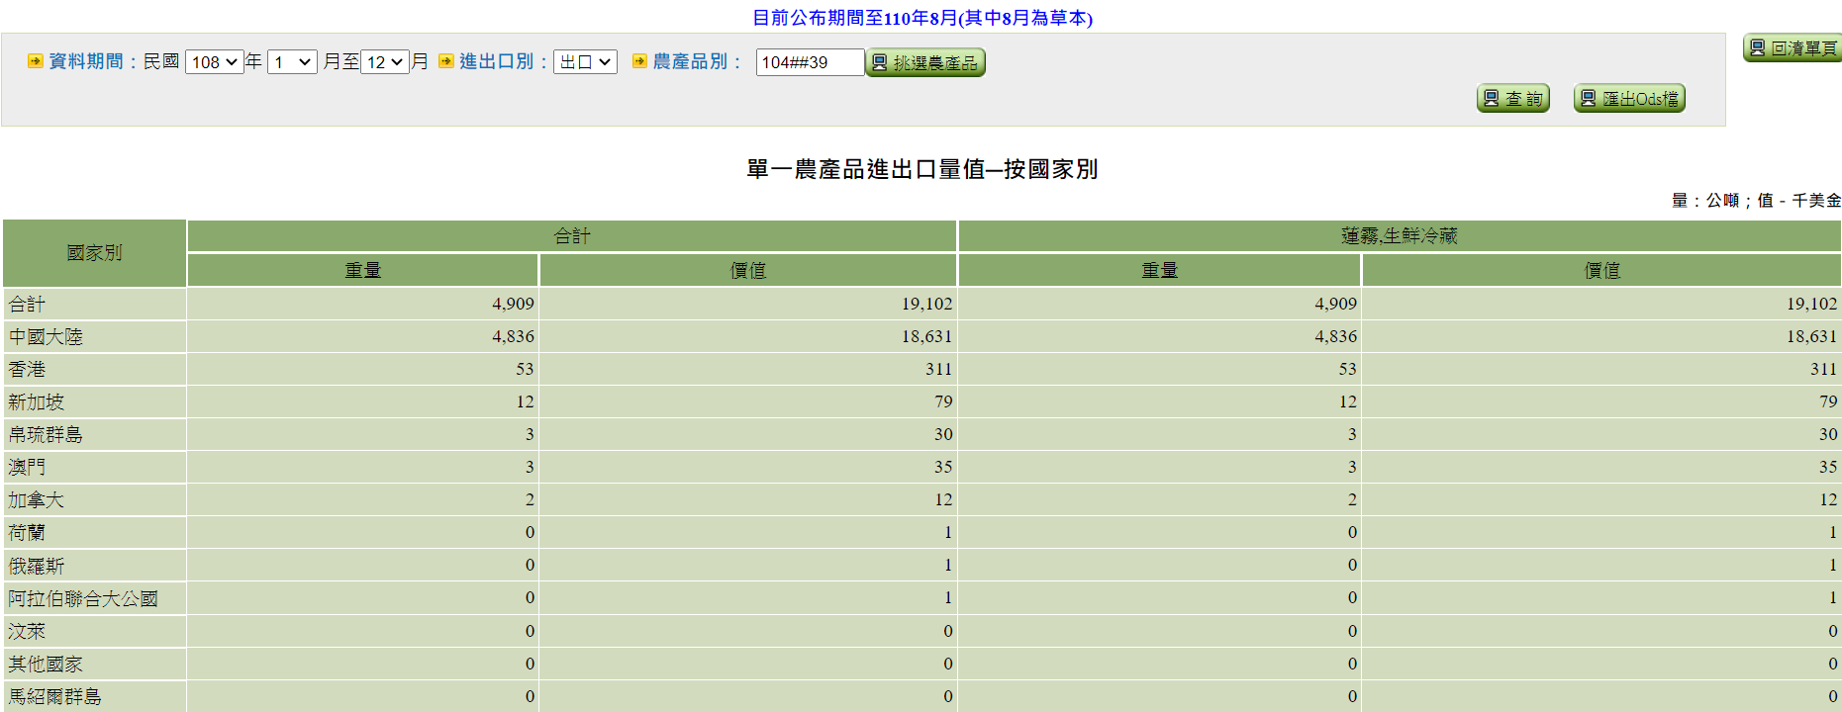1842x712 pixels.
Task: Select the 中國大陸 row label
Action: click(x=46, y=337)
